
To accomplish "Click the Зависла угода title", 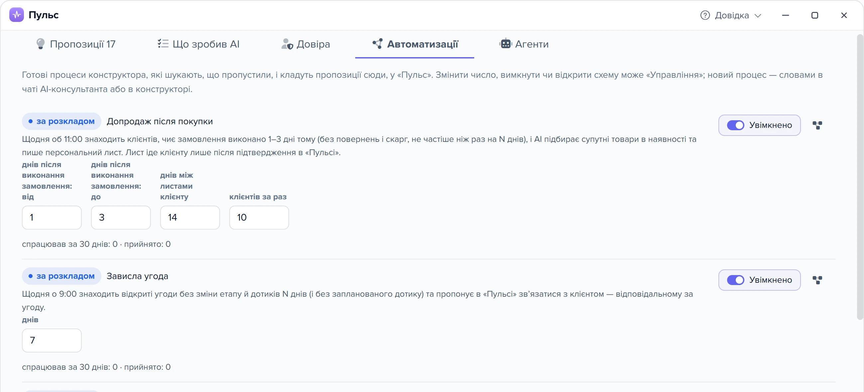I will click(x=138, y=276).
